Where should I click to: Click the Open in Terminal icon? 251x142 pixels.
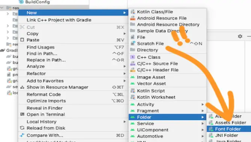click(22, 114)
